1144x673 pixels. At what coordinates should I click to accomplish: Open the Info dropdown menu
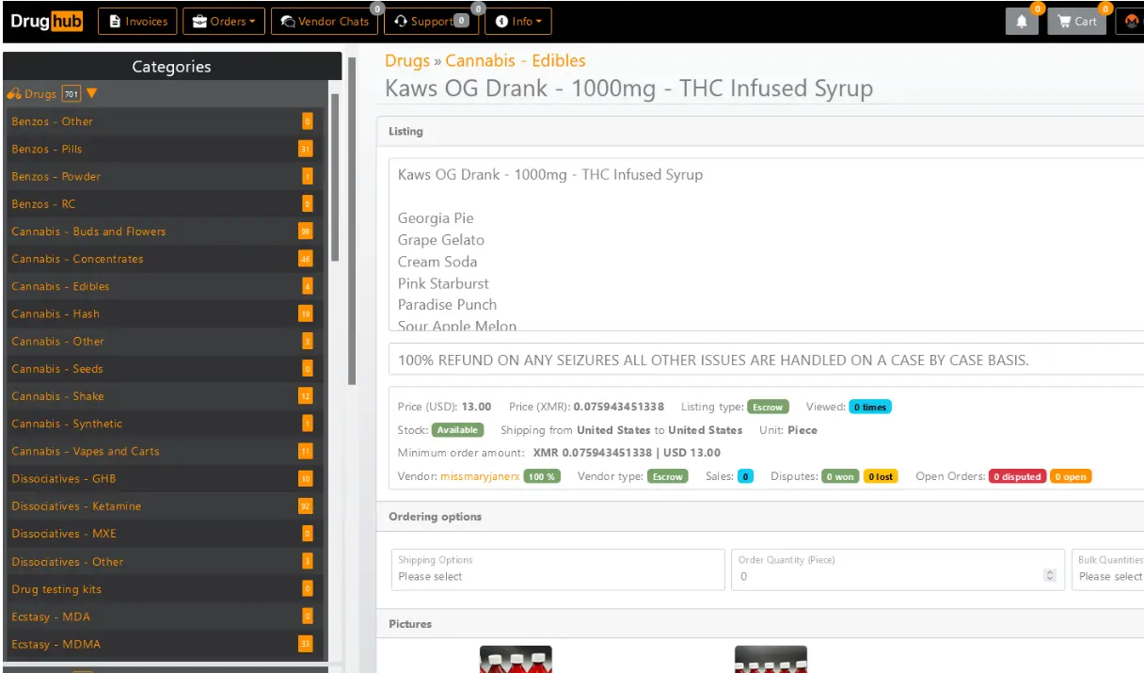518,22
